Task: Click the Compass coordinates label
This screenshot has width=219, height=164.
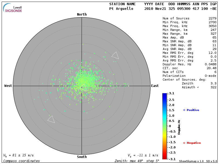Action: tap(21, 161)
